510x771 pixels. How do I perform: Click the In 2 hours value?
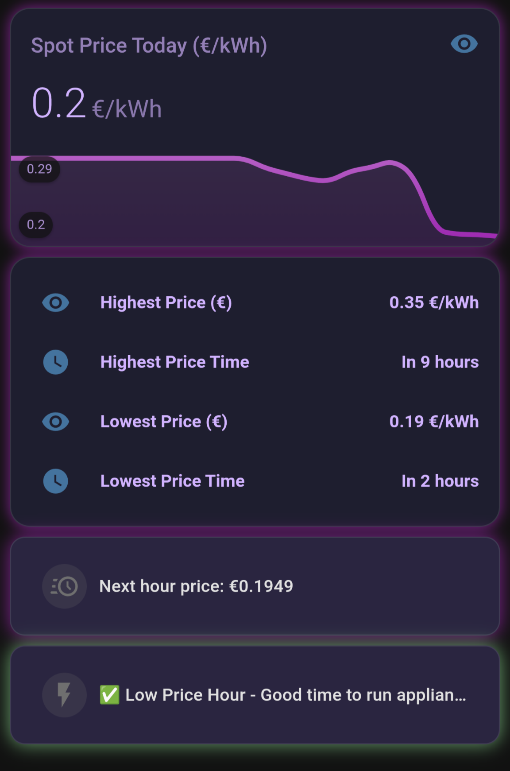pos(440,481)
